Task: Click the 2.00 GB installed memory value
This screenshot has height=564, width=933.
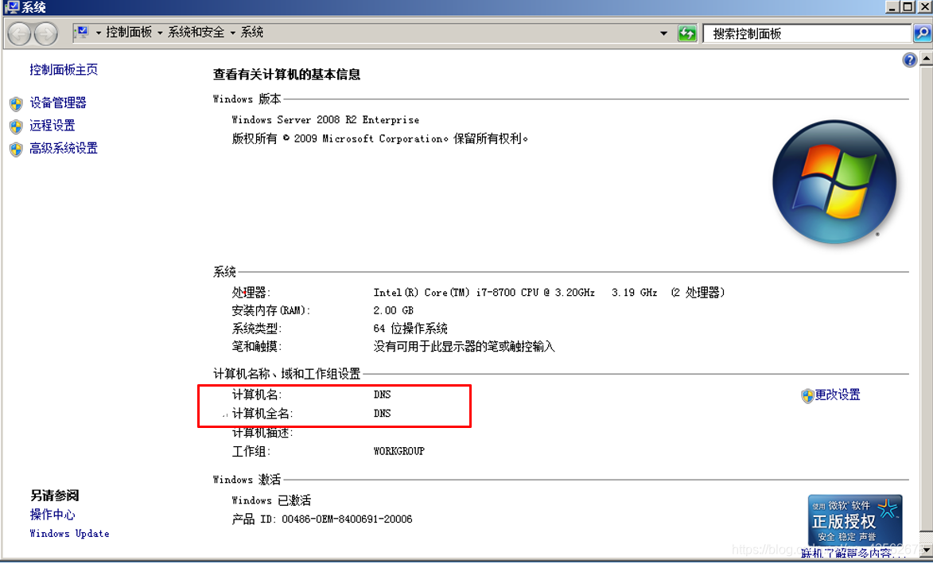Action: (x=393, y=310)
